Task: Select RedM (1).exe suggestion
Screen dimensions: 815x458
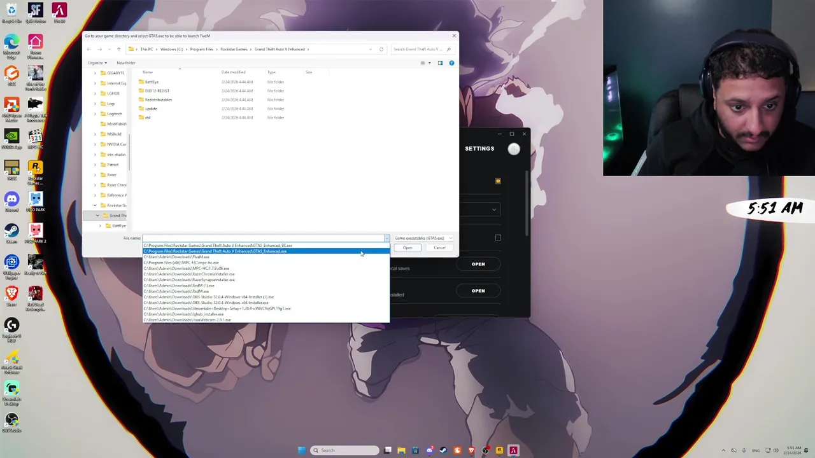Action: (266, 286)
